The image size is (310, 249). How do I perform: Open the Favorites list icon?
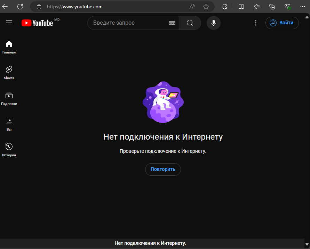click(257, 7)
